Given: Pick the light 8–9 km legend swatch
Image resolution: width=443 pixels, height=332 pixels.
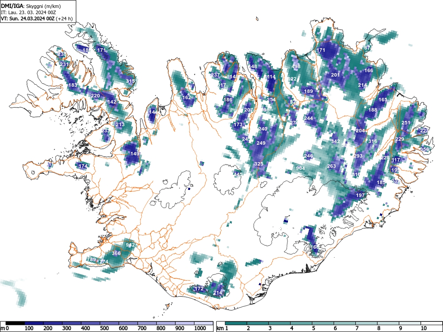Looking at the screenshot, I should [x=388, y=323].
